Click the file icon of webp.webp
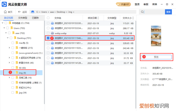176x111 pixels. (52, 33)
